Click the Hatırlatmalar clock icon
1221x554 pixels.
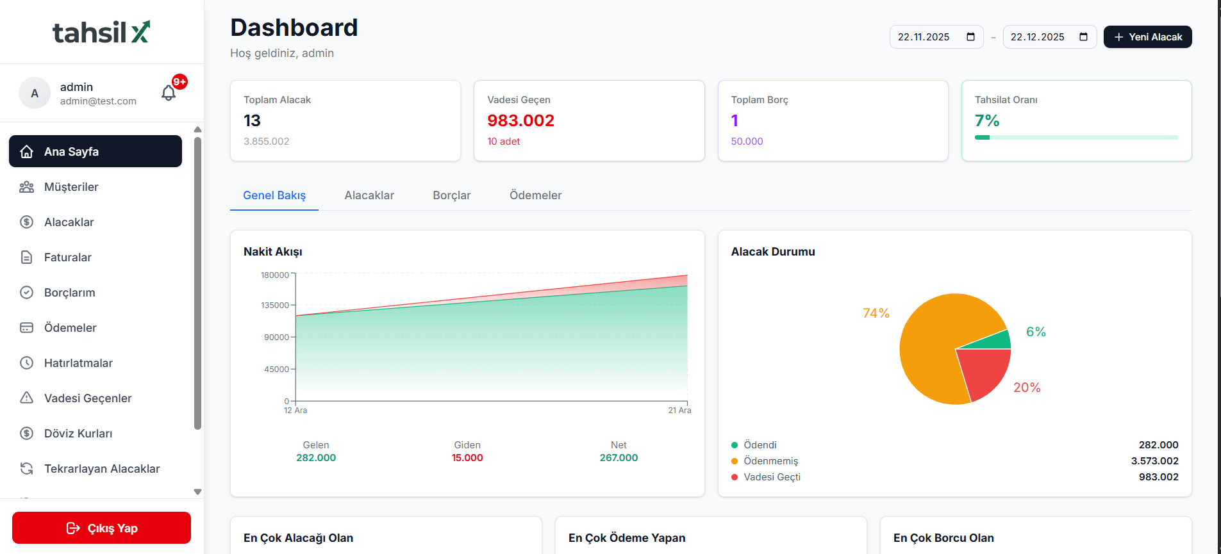click(x=26, y=363)
